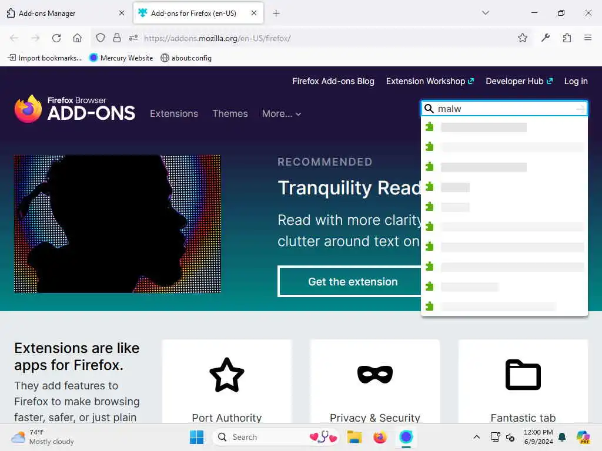The image size is (602, 451).
Task: Open the Port Authority card
Action: tap(227, 382)
